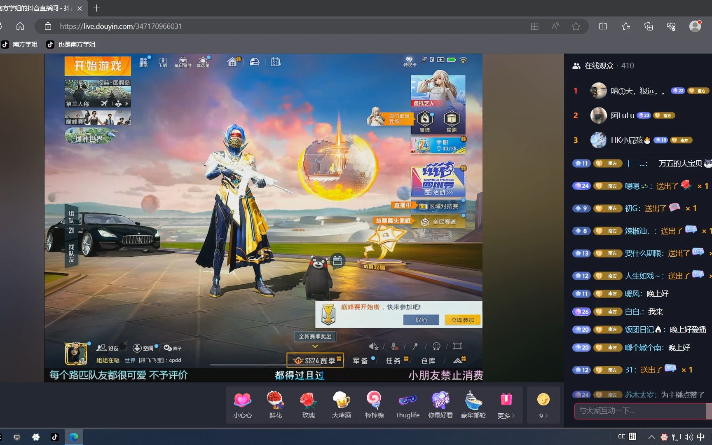Screen dimensions: 712x445
Task: Open the taskbar Edge browser icon
Action: click(x=74, y=437)
